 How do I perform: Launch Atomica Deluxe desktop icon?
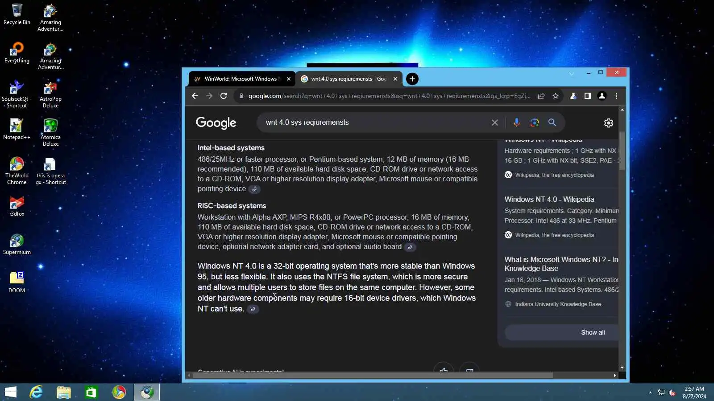(x=50, y=132)
